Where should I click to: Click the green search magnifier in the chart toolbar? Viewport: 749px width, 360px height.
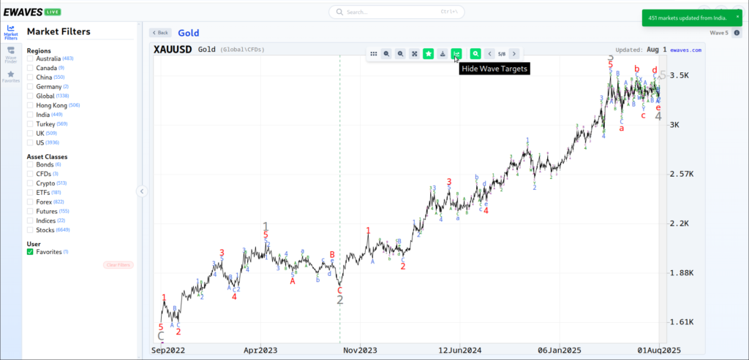tap(475, 53)
